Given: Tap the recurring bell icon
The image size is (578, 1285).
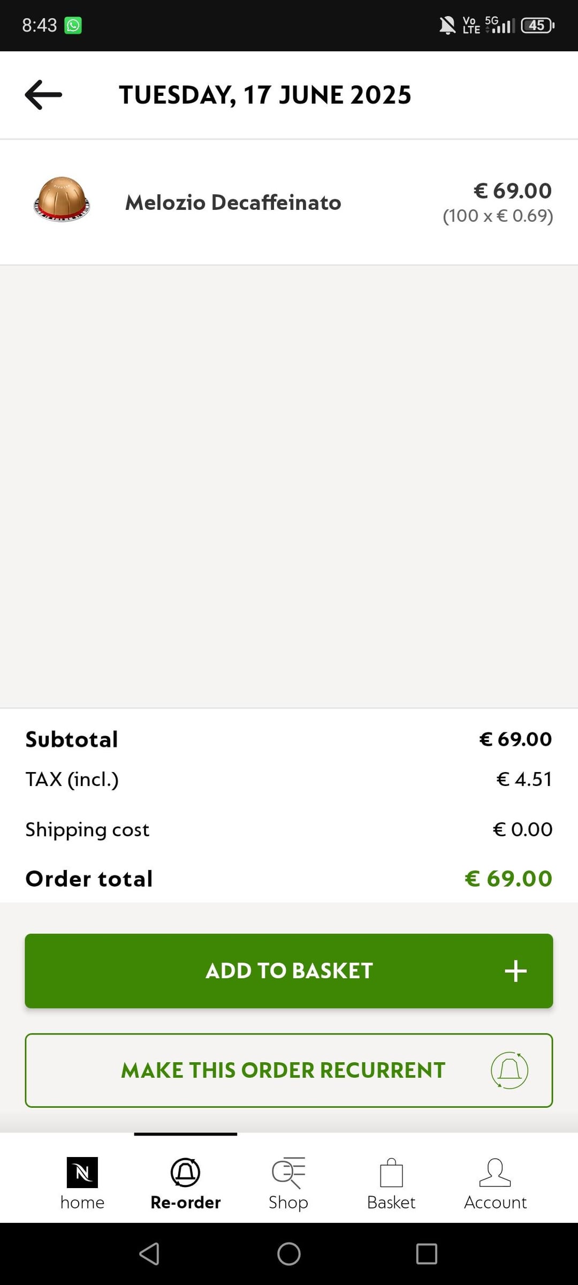Looking at the screenshot, I should pyautogui.click(x=509, y=1070).
